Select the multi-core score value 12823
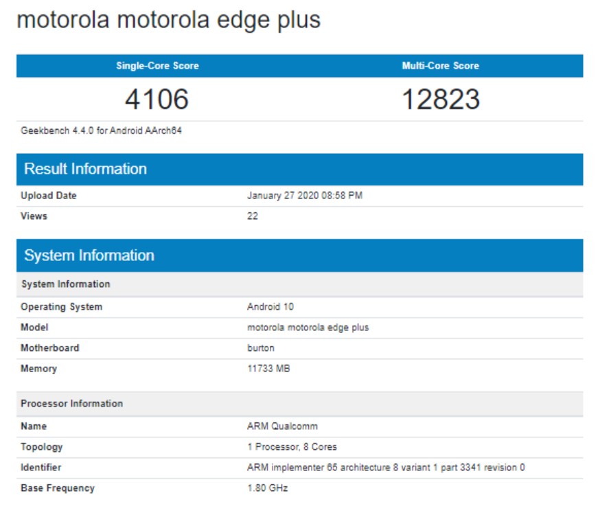Image resolution: width=598 pixels, height=526 pixels. pos(441,99)
